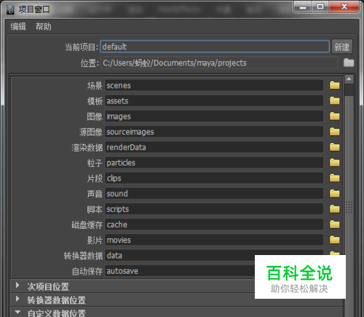Close the 项目窗口 window
This screenshot has height=317, width=364.
344,7
